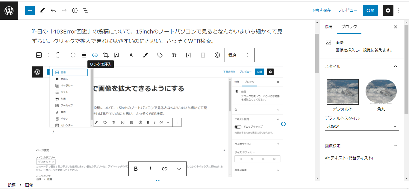
Task: Change image alignment from the block toolbar
Action: coord(84,55)
